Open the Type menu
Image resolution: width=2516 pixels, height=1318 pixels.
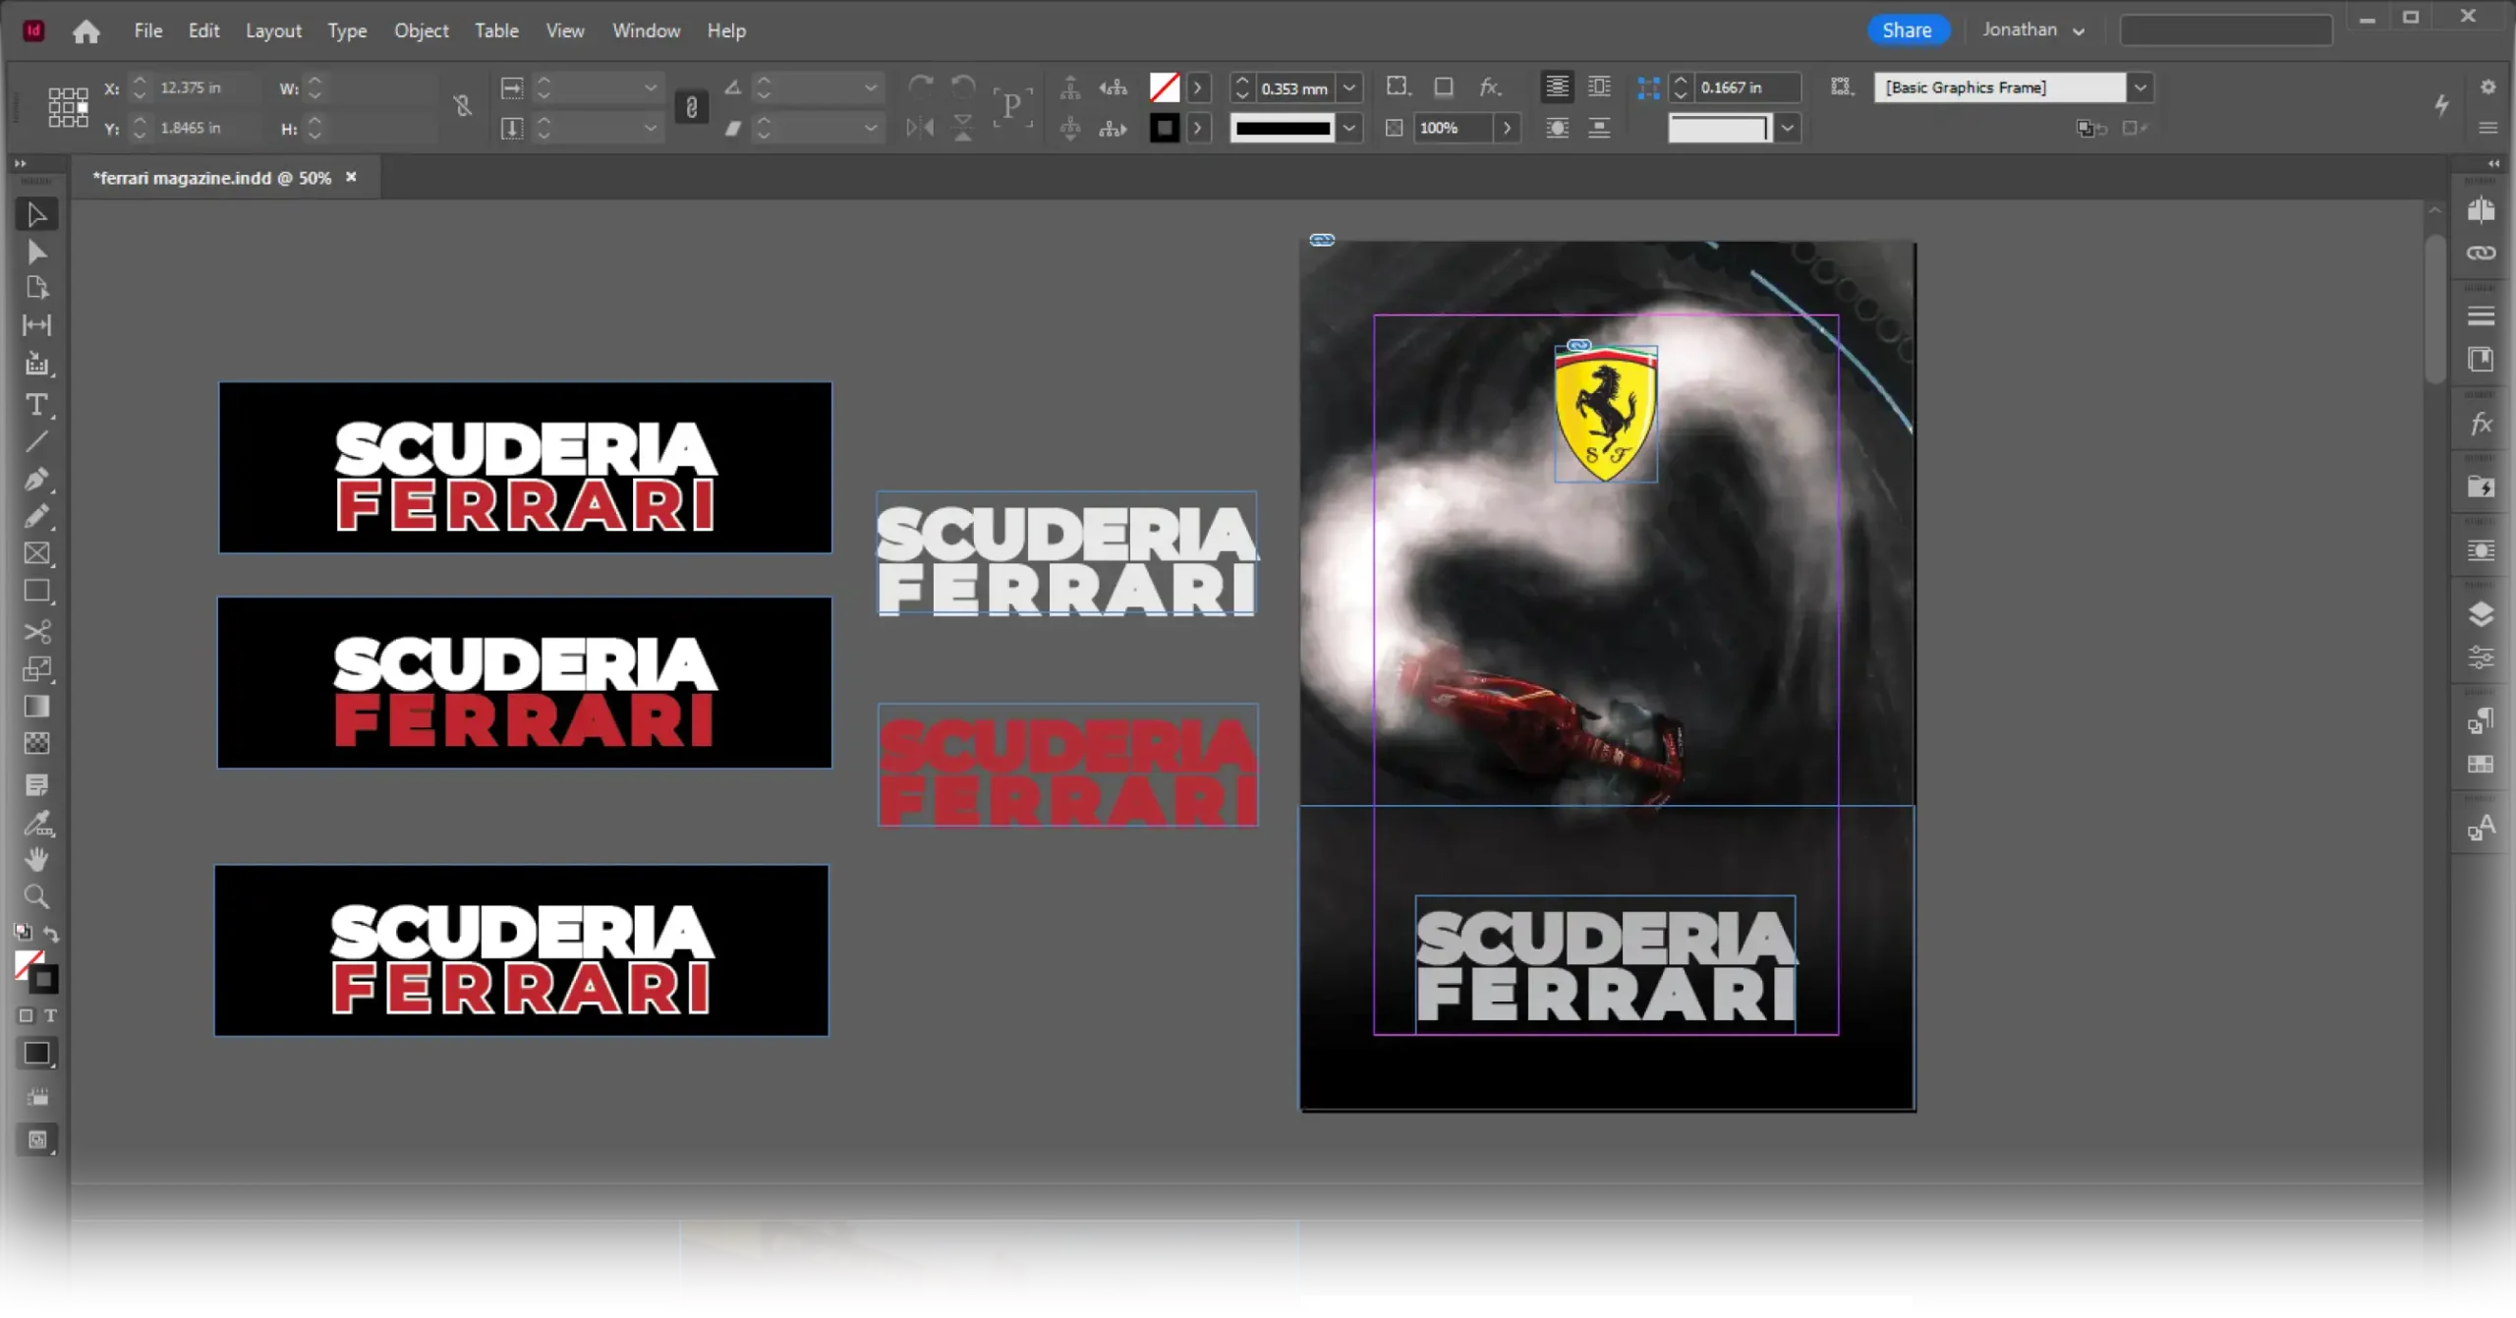pos(347,30)
